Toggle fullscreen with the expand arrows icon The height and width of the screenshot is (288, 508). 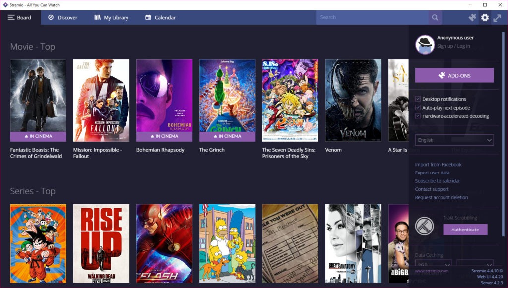coord(497,17)
